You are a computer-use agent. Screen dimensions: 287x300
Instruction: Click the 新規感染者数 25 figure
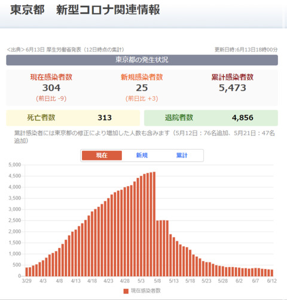142,88
